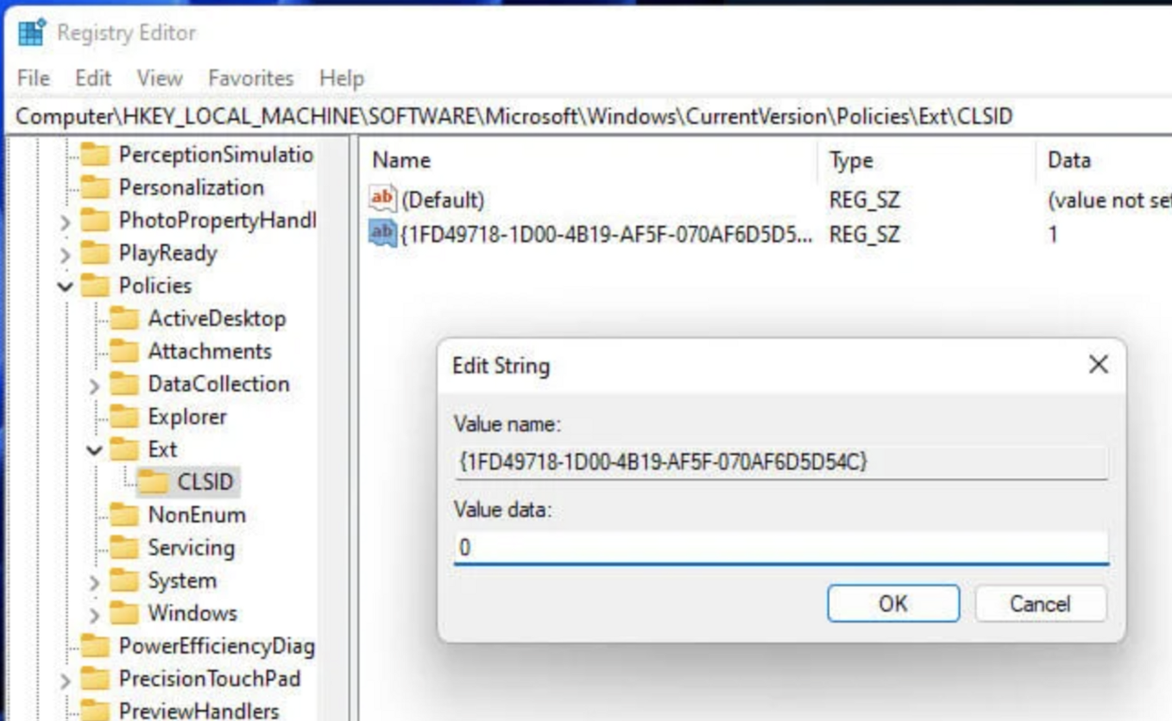The image size is (1172, 721).
Task: Click OK in Edit String dialog
Action: click(x=892, y=604)
